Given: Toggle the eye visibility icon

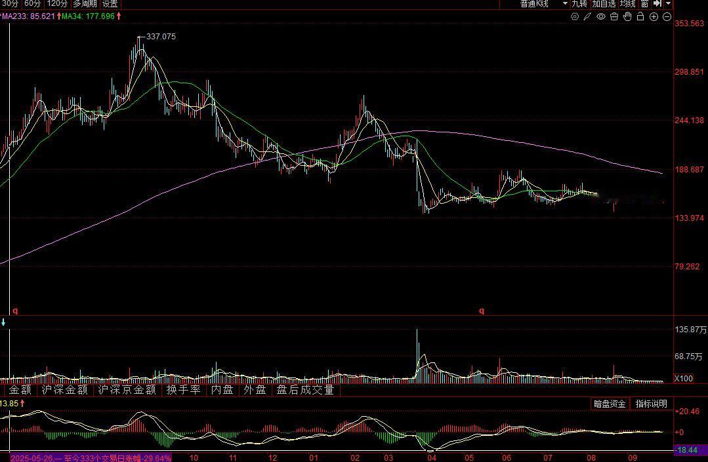Looking at the screenshot, I should (600, 16).
